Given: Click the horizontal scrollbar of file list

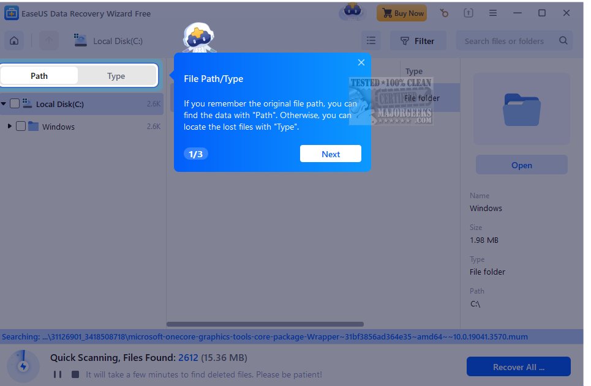Looking at the screenshot, I should (x=265, y=324).
